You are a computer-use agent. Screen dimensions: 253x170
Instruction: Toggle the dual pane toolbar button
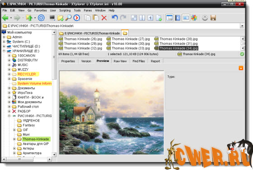[x=142, y=18]
